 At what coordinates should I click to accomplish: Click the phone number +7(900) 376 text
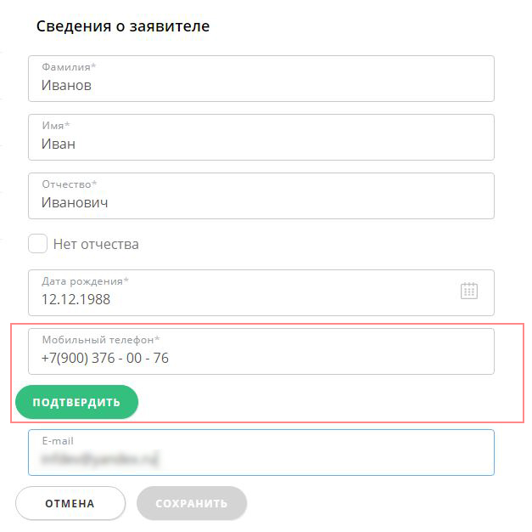tap(78, 359)
